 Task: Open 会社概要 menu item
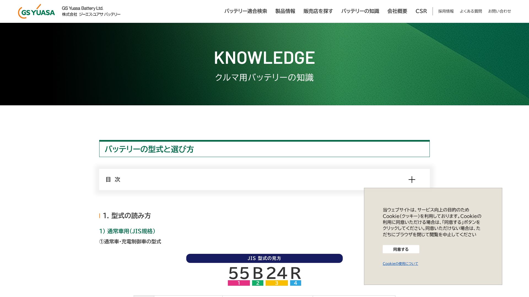pyautogui.click(x=397, y=11)
